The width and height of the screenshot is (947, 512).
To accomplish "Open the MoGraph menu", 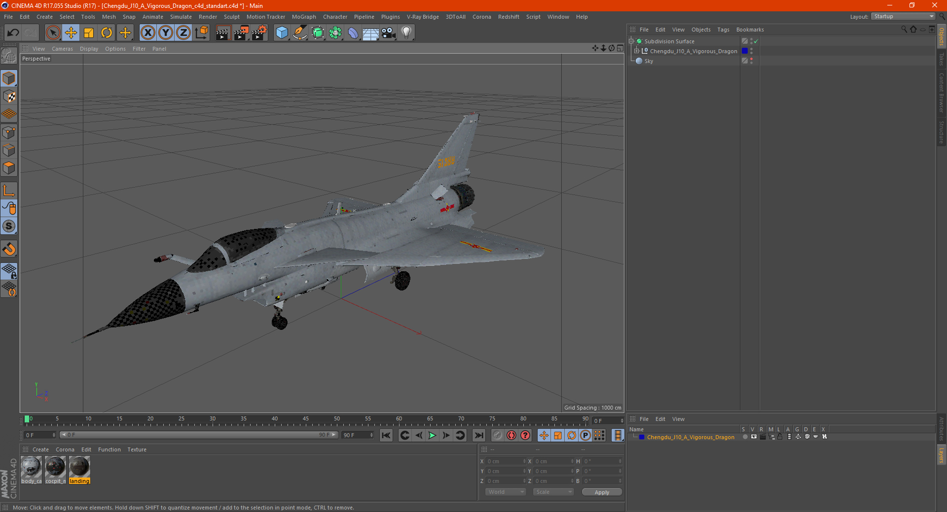I will (x=304, y=17).
